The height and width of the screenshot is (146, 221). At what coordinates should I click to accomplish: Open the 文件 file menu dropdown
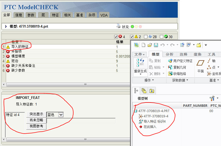[140, 54]
